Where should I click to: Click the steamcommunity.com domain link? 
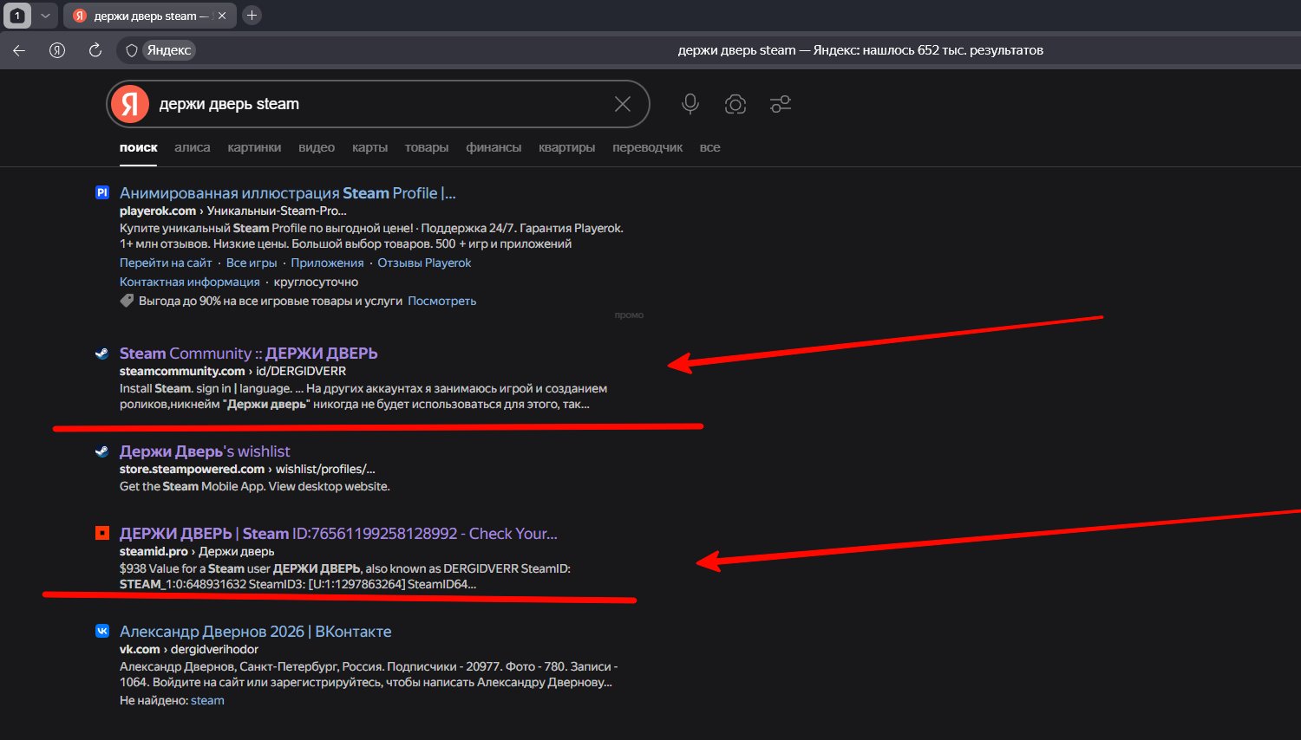coord(182,371)
